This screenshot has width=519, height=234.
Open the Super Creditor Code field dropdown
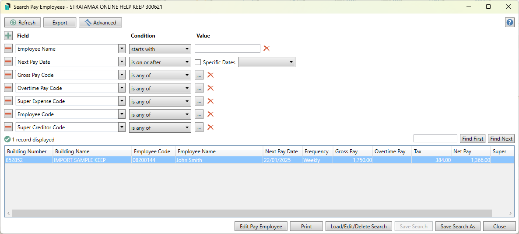(x=122, y=127)
